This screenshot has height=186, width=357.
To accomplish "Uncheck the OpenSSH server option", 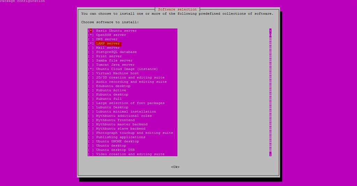I will coord(91,35).
